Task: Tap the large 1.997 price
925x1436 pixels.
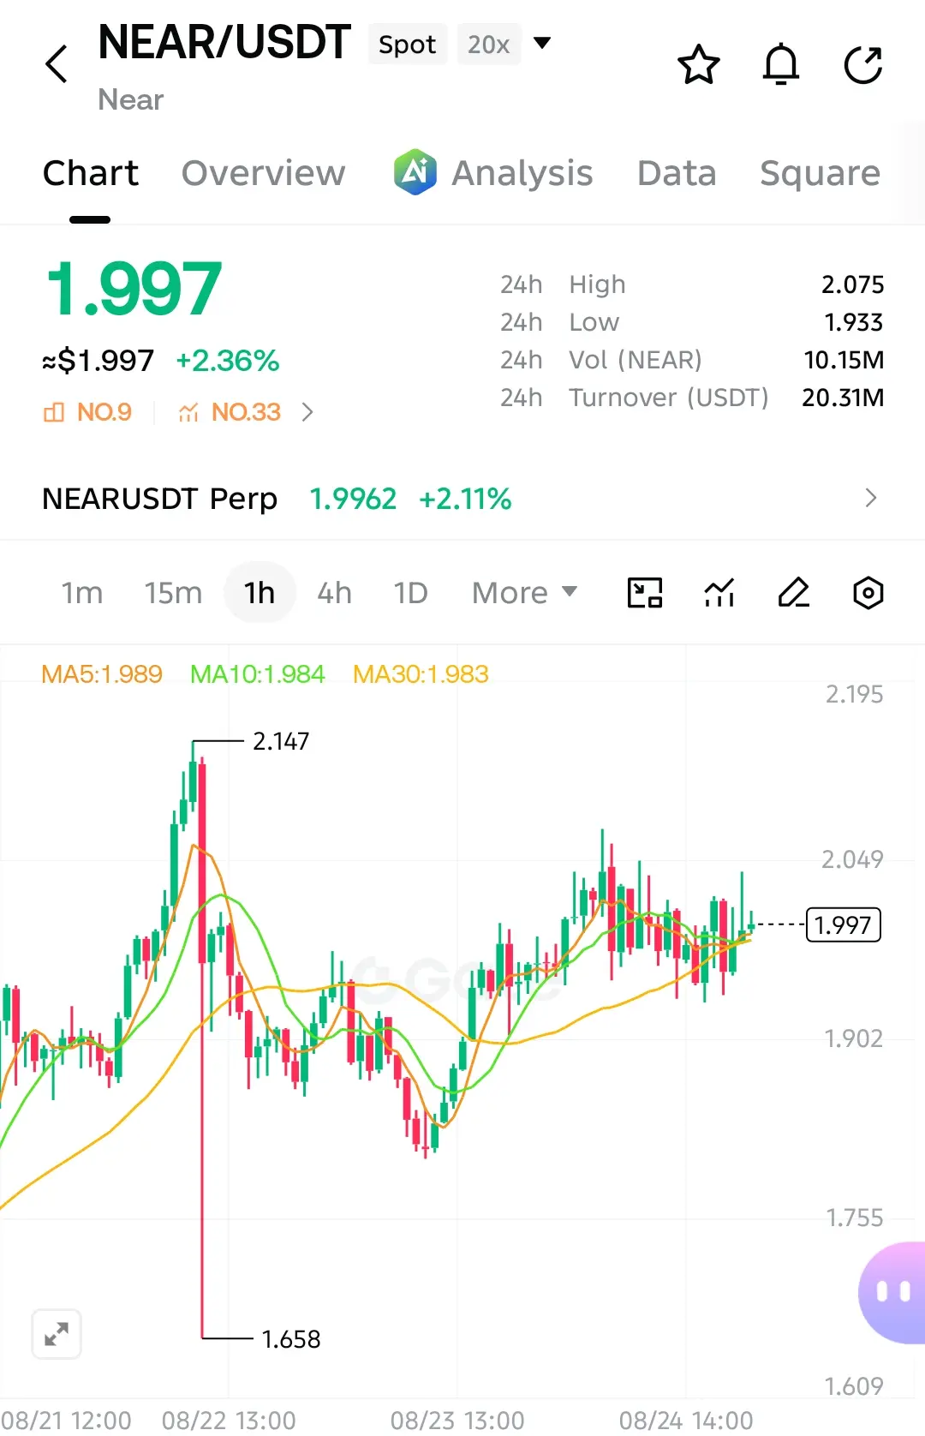Action: coord(134,289)
